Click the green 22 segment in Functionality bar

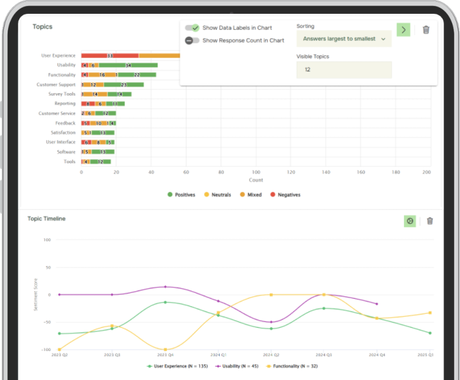pyautogui.click(x=137, y=75)
